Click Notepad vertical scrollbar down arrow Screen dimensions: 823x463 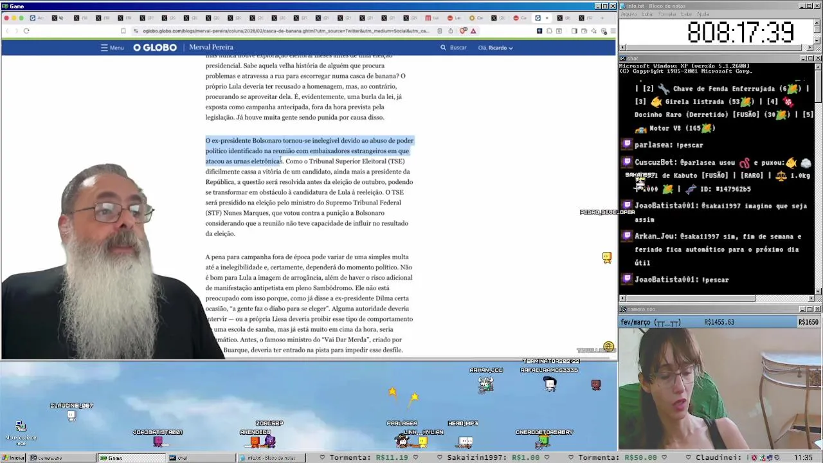[818, 41]
